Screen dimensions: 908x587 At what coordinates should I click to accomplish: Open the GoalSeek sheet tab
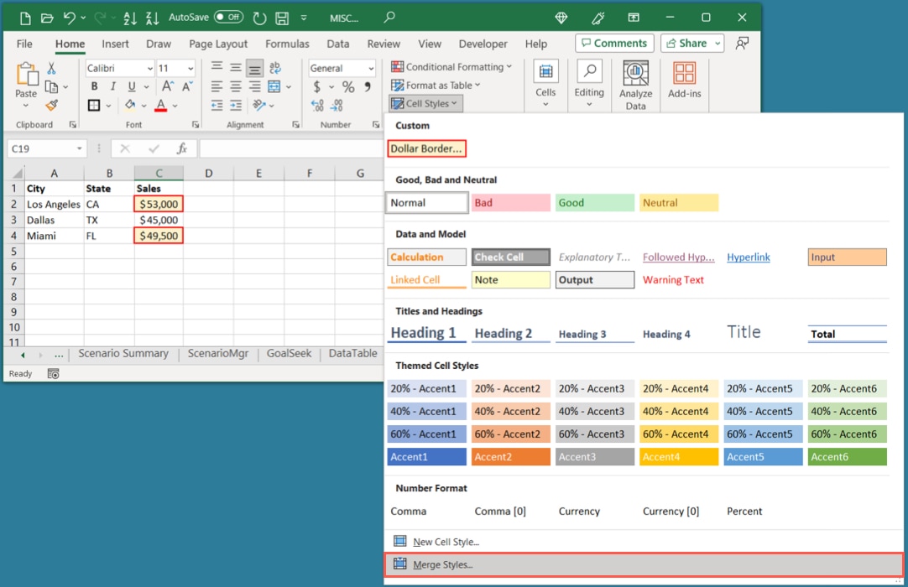coord(289,353)
